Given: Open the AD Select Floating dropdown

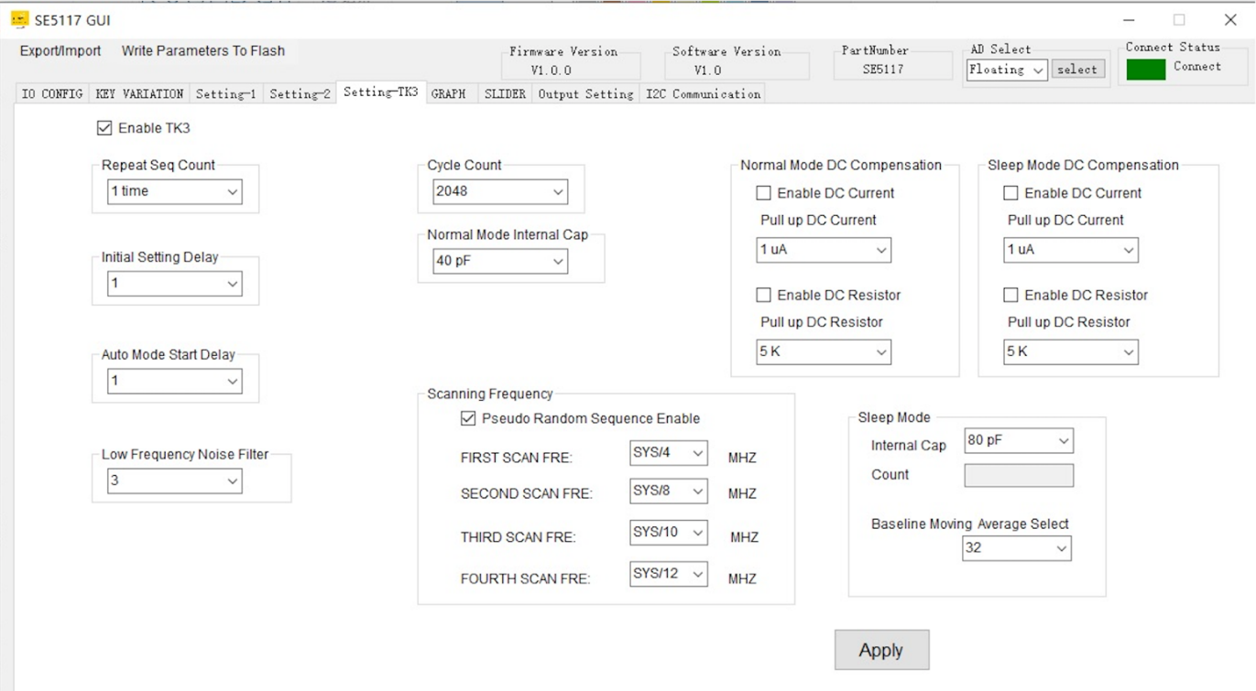Looking at the screenshot, I should point(1007,70).
